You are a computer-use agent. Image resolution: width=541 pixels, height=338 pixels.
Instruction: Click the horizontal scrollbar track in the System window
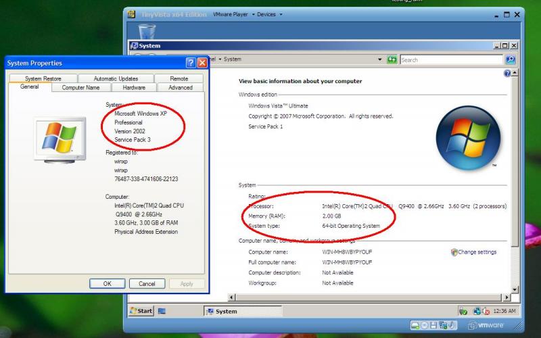(369, 297)
